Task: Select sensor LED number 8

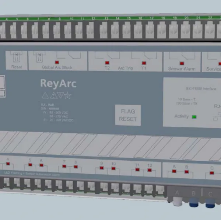Action: tap(76, 167)
